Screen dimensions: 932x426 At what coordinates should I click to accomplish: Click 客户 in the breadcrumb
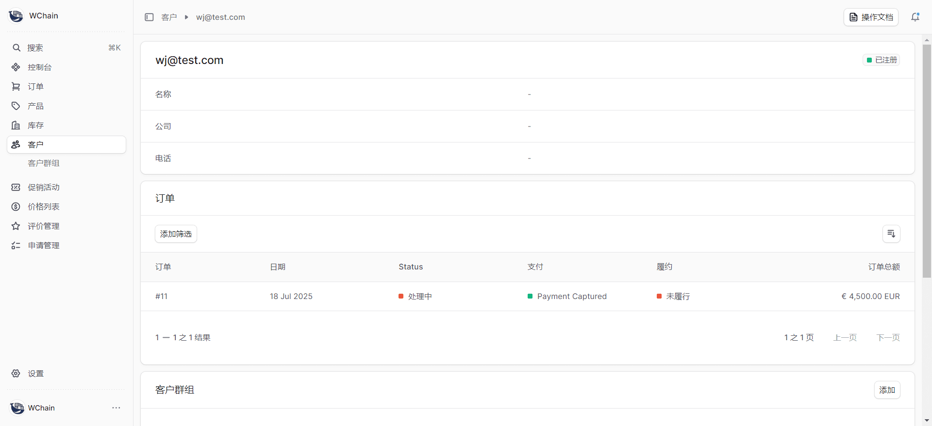coord(169,17)
